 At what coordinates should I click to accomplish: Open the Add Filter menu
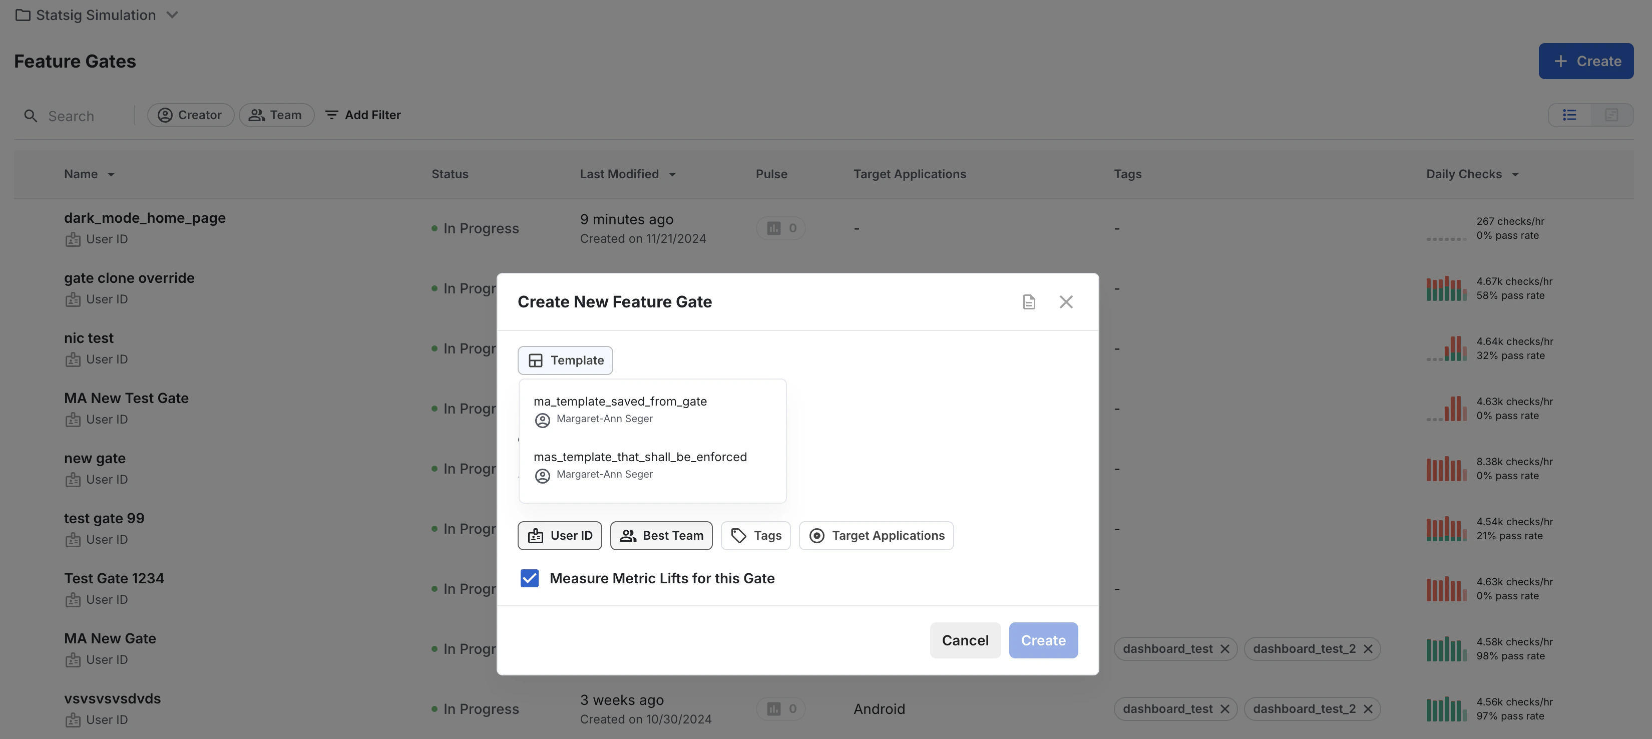(x=363, y=115)
